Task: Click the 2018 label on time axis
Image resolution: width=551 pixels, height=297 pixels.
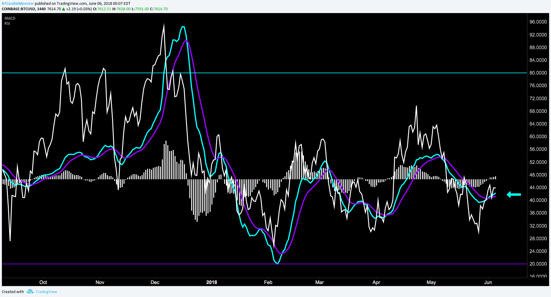Action: pos(212,283)
